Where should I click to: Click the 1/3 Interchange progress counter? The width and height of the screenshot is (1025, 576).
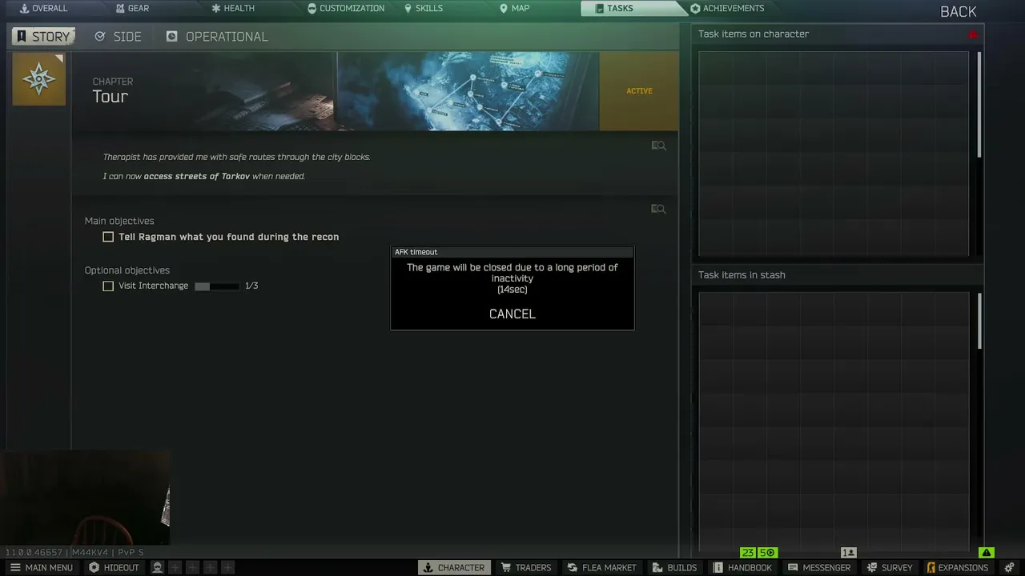[x=251, y=286]
